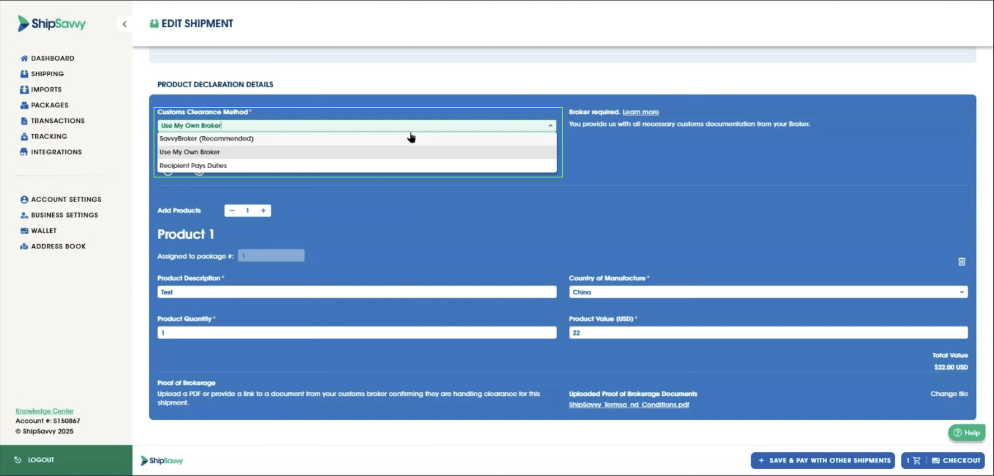Image resolution: width=994 pixels, height=476 pixels.
Task: Open the Help widget
Action: click(x=967, y=433)
